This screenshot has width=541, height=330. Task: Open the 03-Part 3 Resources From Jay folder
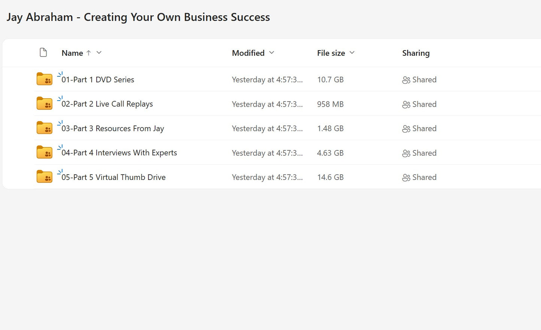pos(113,128)
